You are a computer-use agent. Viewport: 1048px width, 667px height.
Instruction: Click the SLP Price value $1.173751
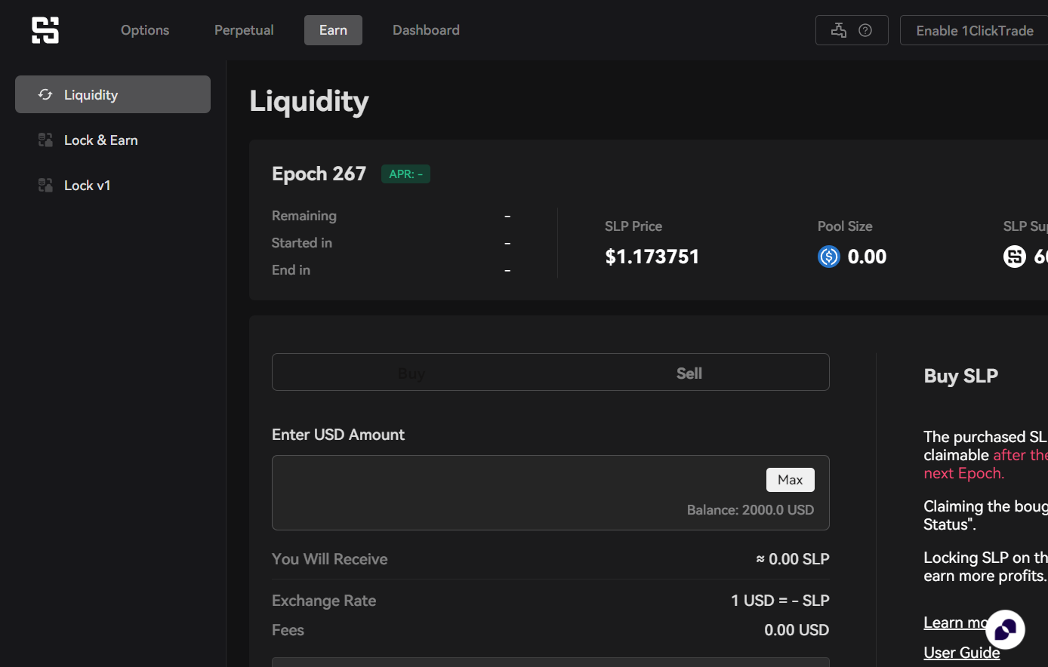(x=652, y=257)
